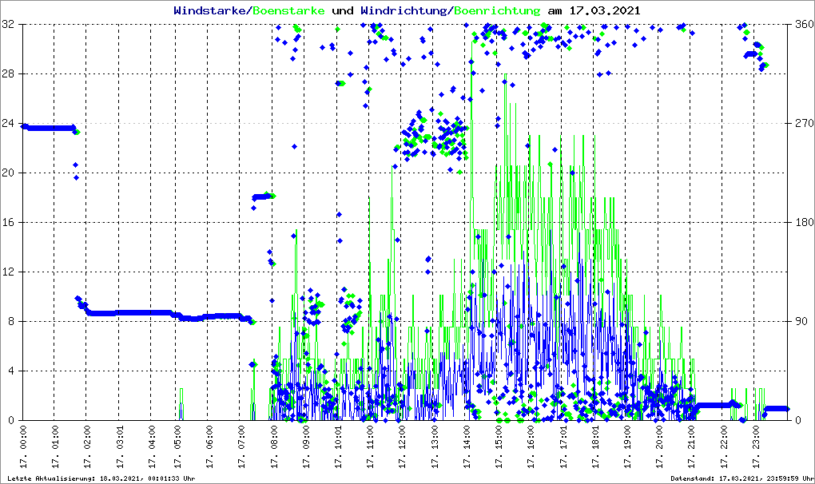815x484 pixels.
Task: Click the '360' label on right axis
Action: point(802,25)
